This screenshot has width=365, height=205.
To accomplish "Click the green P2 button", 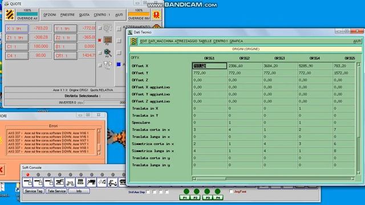I will [195, 198].
